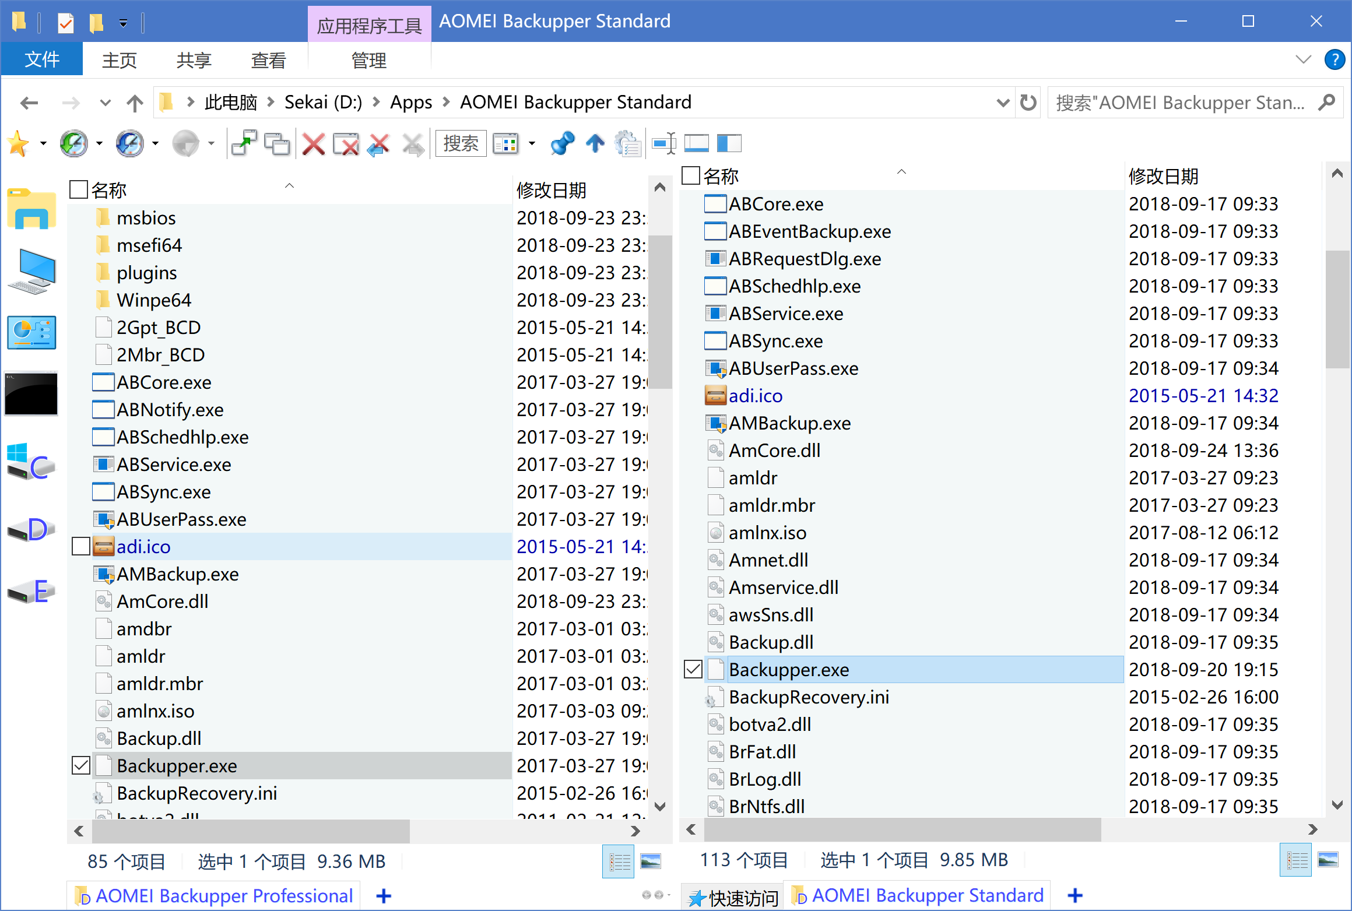Click the right pane vertical scrollbar thumb
Image resolution: width=1352 pixels, height=911 pixels.
(x=1337, y=309)
